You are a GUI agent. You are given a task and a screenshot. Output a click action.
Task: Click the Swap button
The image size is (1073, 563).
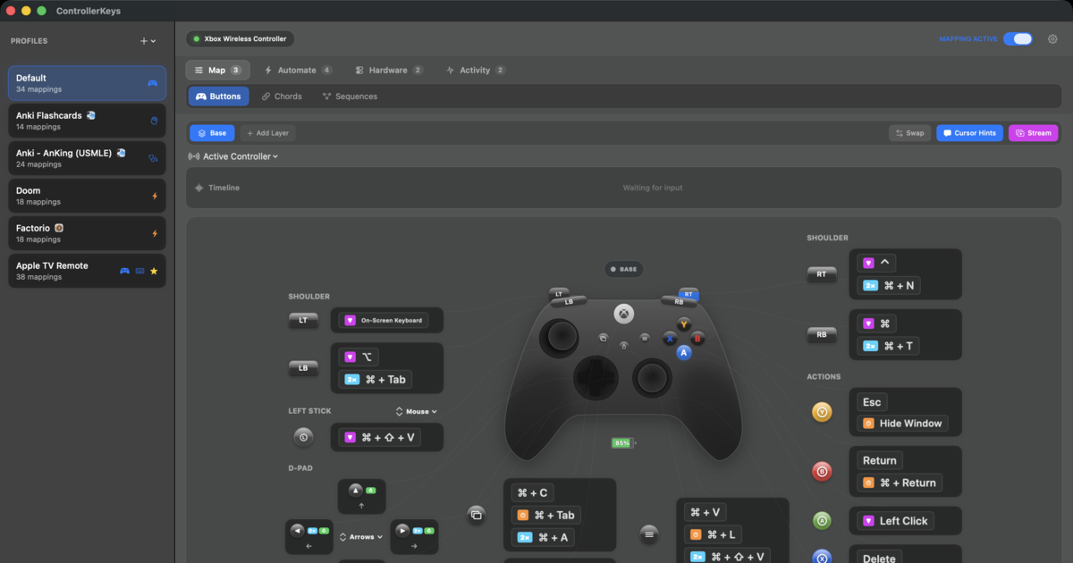click(x=909, y=133)
